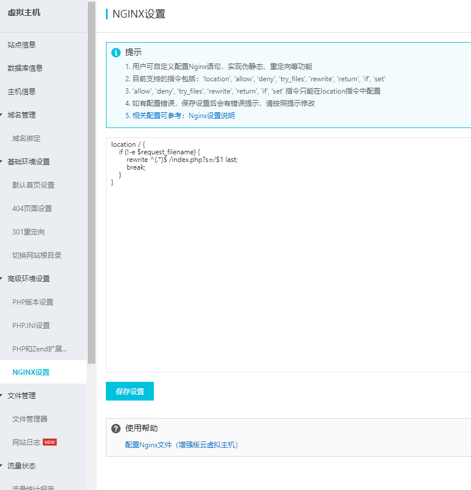The width and height of the screenshot is (471, 490).
Task: Open the Nginx设置说明 reference link
Action: [212, 116]
